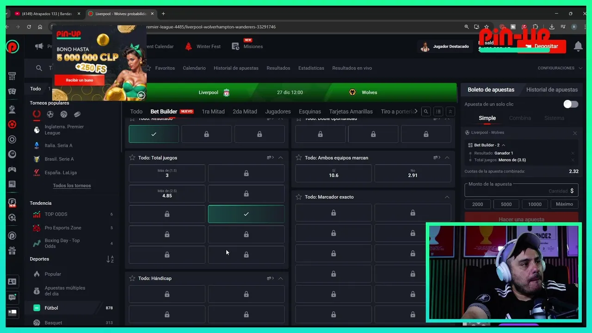Set stake with 5000 button
Screen dimensions: 592x333
[x=506, y=204]
